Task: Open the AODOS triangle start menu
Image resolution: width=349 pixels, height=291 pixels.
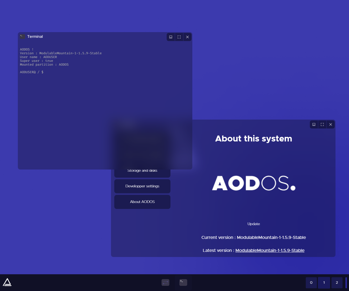Action: click(x=7, y=282)
